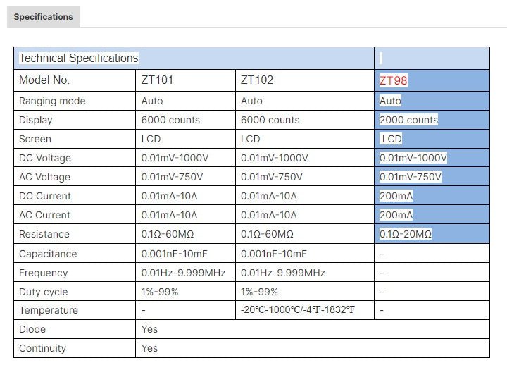Viewport: 507px width, 370px height.
Task: Click the Duty cycle row label
Action: (44, 292)
